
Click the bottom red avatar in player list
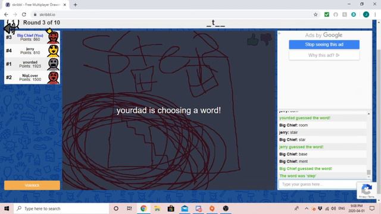coord(53,78)
